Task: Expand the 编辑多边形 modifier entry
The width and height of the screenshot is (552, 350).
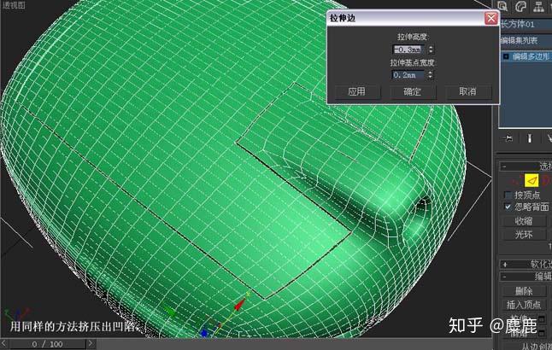Action: pyautogui.click(x=506, y=56)
